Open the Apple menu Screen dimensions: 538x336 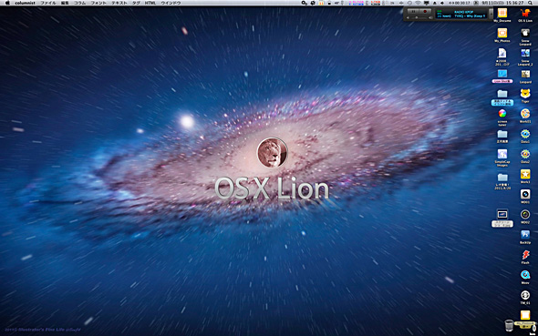(x=7, y=3)
